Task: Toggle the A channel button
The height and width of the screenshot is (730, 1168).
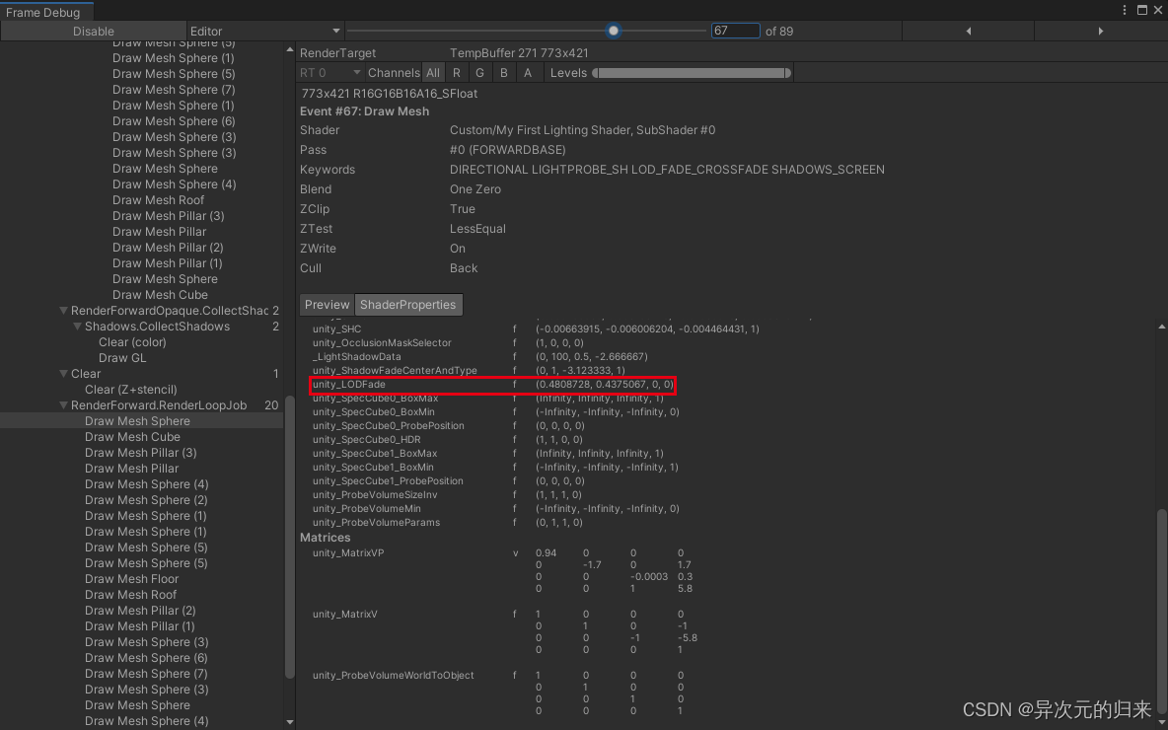Action: pyautogui.click(x=528, y=72)
